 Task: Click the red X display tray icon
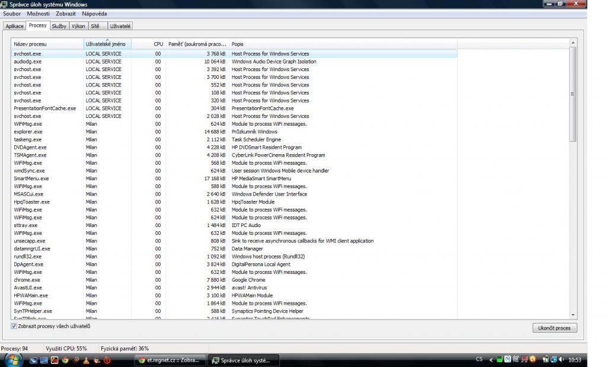tap(525, 359)
